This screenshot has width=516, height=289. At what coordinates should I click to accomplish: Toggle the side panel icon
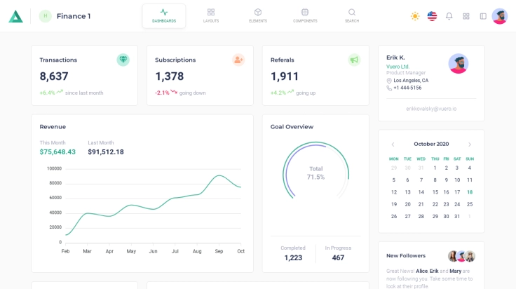click(x=483, y=16)
